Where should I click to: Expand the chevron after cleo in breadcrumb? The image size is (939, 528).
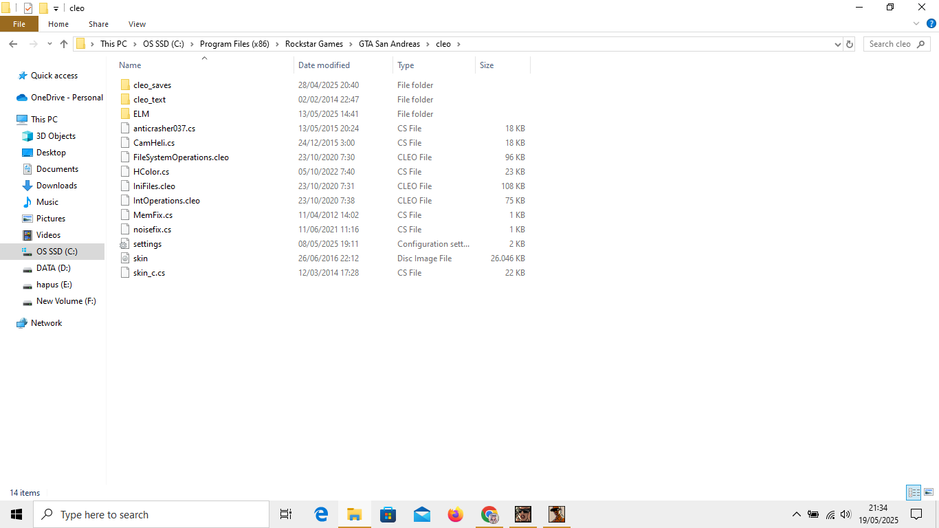(459, 44)
